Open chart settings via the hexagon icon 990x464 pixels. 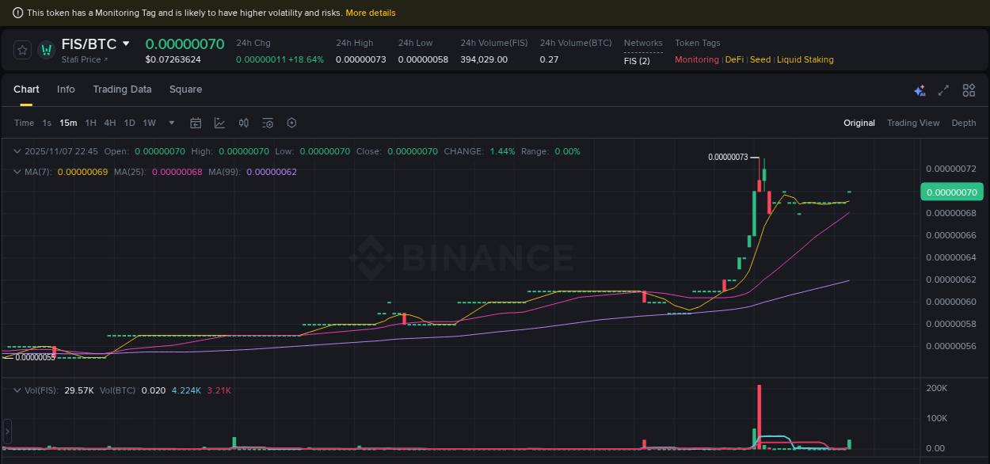(x=291, y=123)
